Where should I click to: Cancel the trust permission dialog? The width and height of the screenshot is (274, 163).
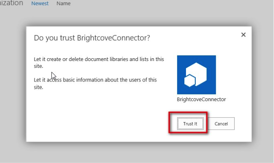pos(221,124)
